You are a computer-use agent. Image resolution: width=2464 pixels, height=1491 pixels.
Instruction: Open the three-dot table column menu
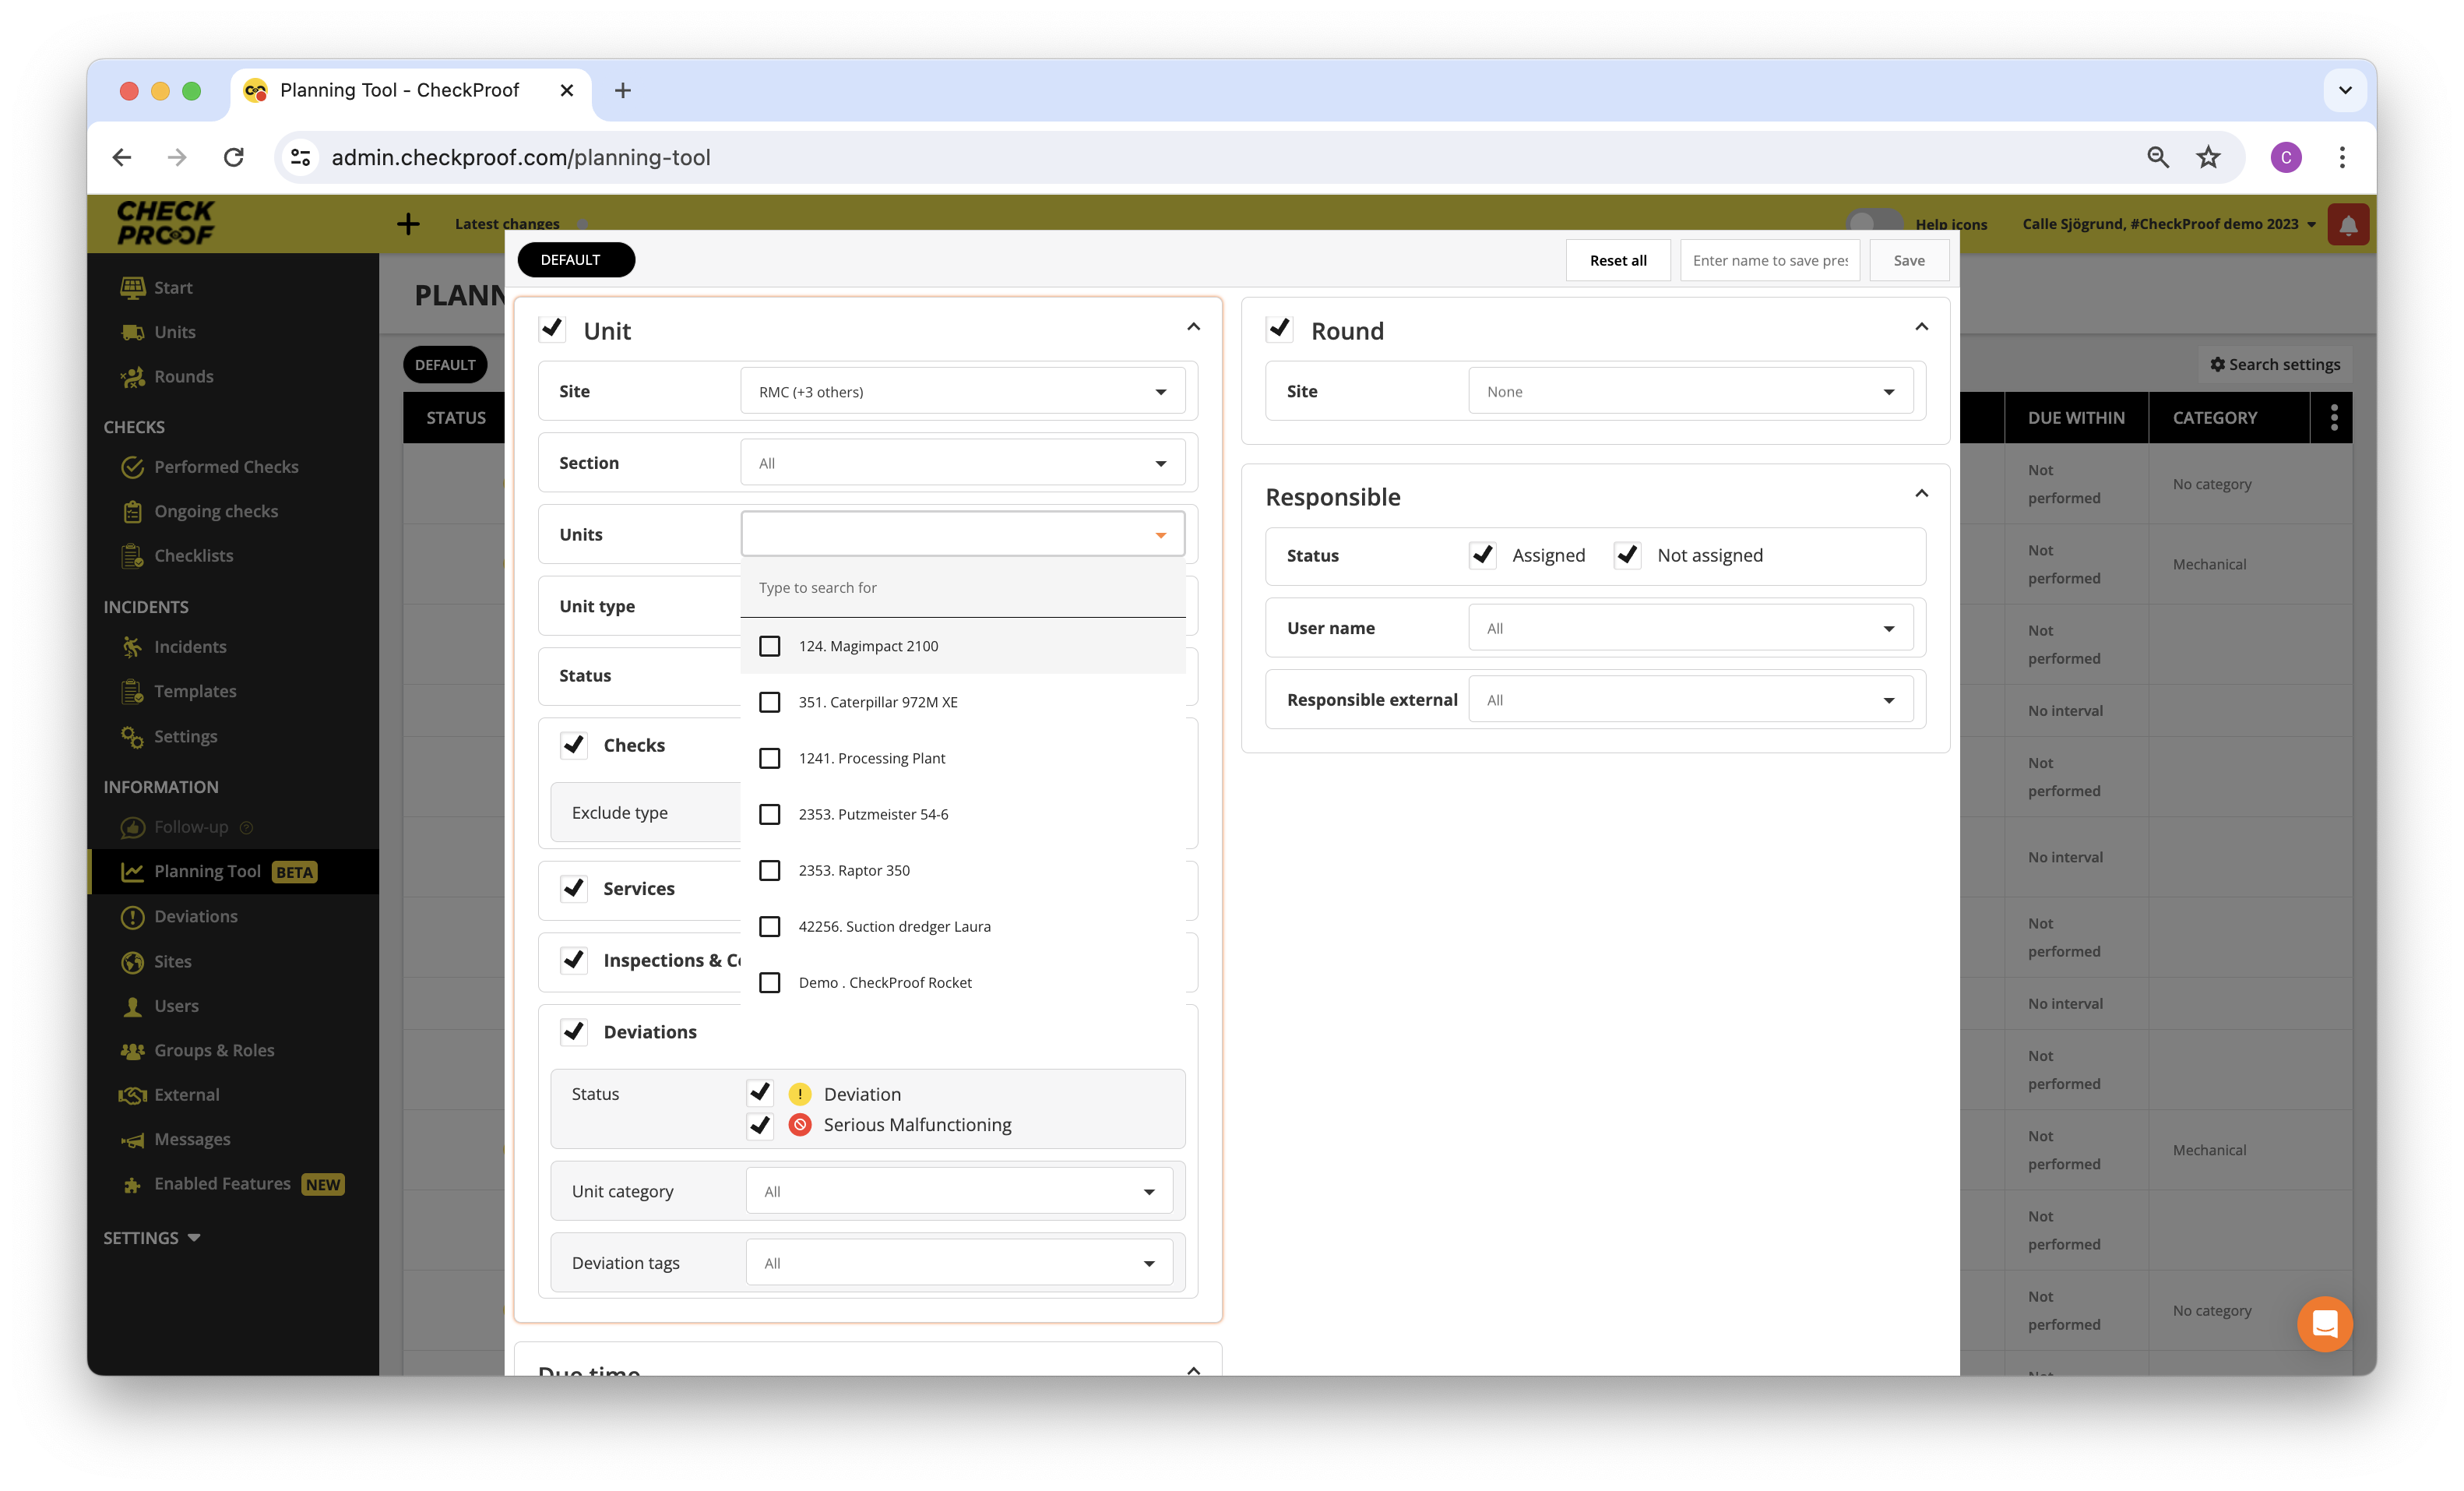pos(2333,418)
